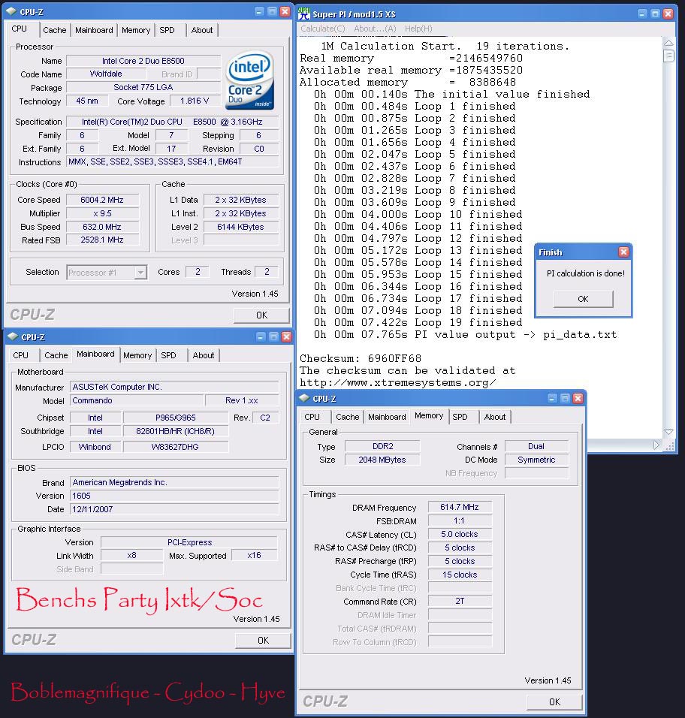This screenshot has width=685, height=718.
Task: Open Mainboard tab in Memory CPU-Z window
Action: (387, 417)
